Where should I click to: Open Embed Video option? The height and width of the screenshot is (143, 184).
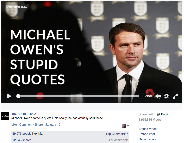[x=148, y=129]
